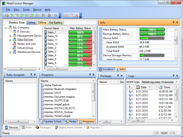Image resolution: width=183 pixels, height=137 pixels.
Task: Switch to the Location tab
Action: pos(106,69)
